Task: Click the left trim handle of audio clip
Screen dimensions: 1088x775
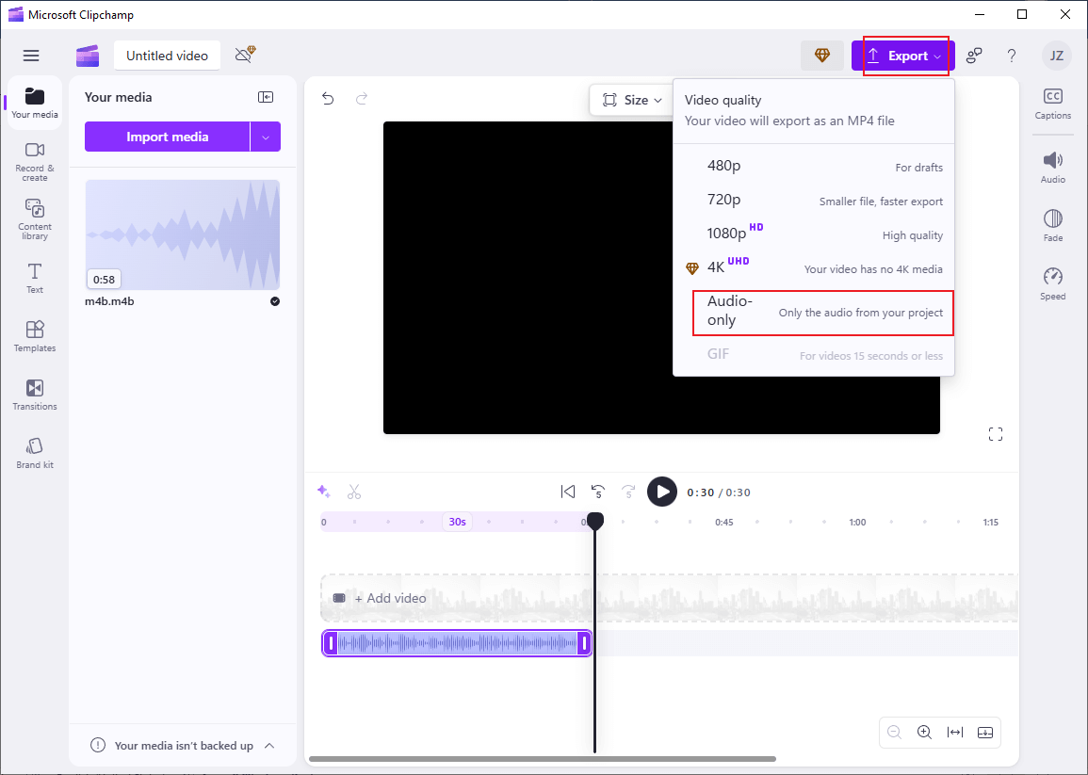Action: point(331,643)
